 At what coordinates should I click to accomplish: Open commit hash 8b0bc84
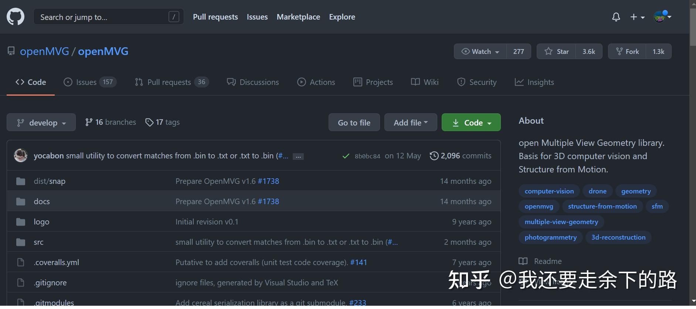pos(367,156)
